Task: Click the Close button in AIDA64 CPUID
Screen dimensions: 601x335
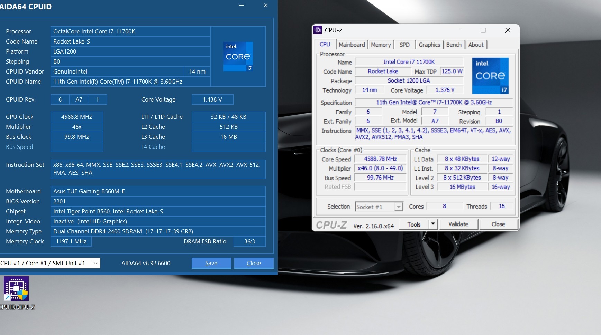Action: 254,263
